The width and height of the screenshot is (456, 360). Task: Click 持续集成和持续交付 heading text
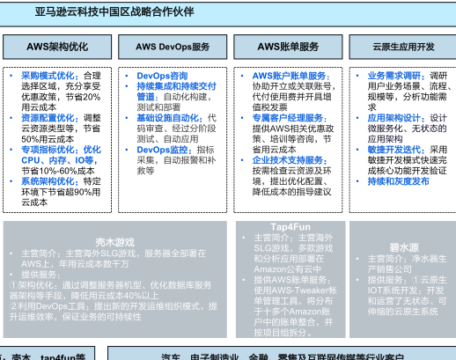coord(176,86)
